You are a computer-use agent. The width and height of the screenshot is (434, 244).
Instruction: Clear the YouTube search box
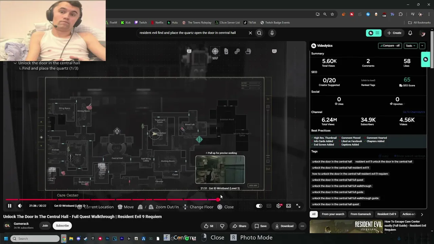coord(250,33)
